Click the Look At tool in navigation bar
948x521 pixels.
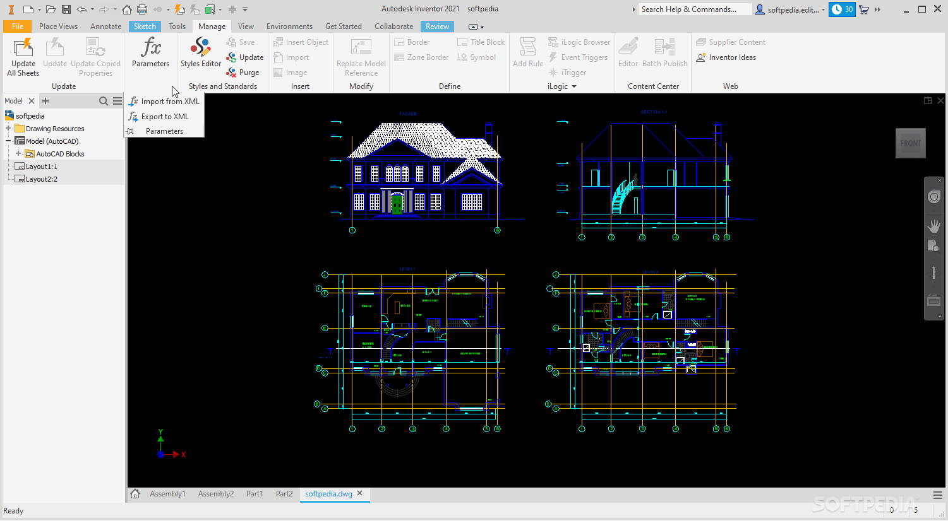[934, 300]
